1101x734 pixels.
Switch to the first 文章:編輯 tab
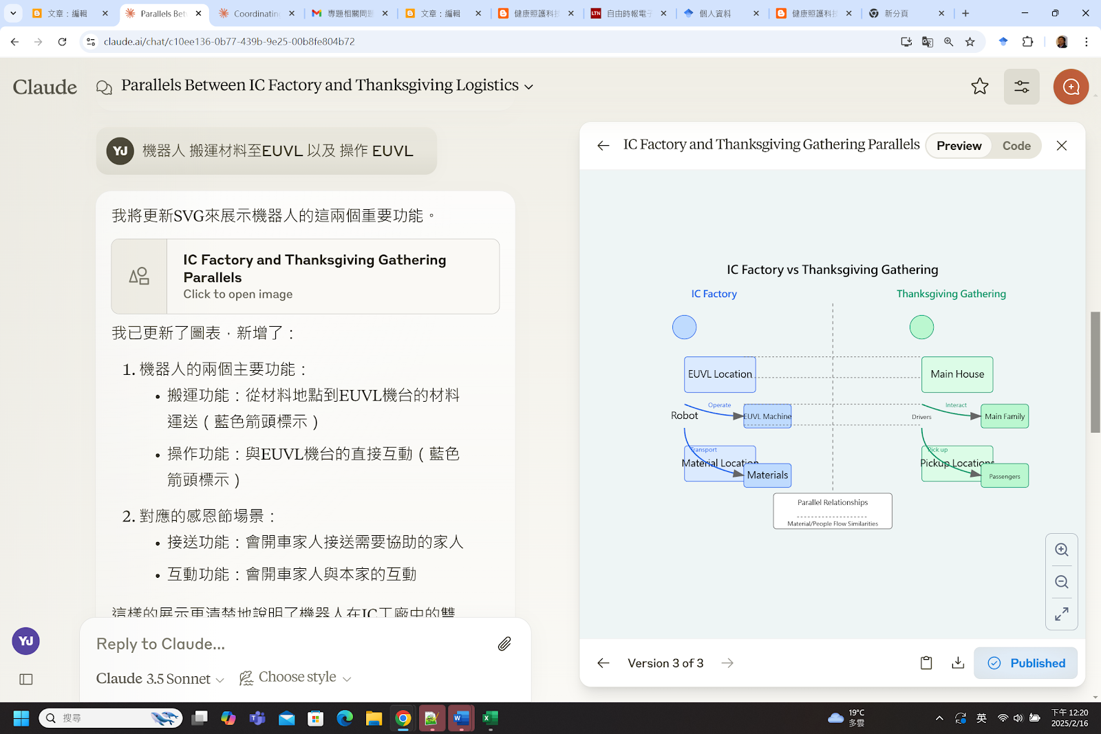[x=71, y=13]
